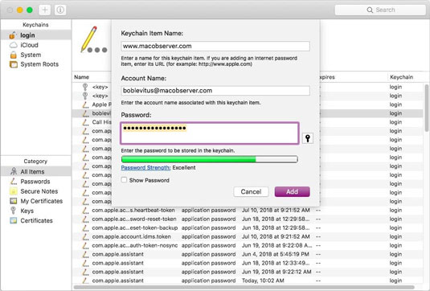Click the horizontal scrollbar under the list
Image resolution: width=430 pixels, height=291 pixels.
(244, 287)
